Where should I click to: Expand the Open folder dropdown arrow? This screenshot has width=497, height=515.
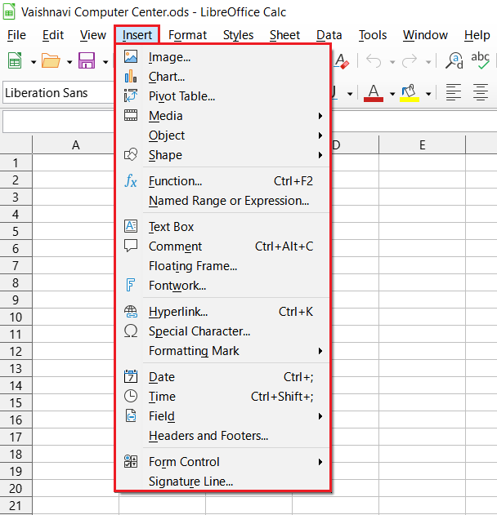point(69,62)
